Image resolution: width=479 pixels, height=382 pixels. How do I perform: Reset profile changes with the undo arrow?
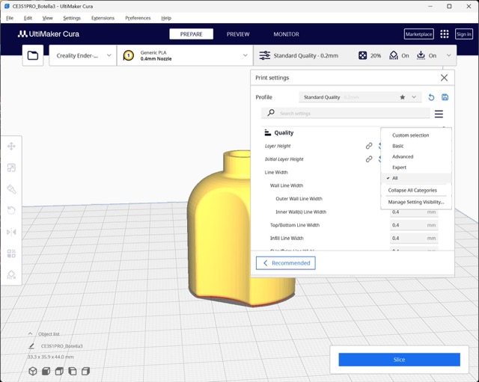pyautogui.click(x=431, y=97)
